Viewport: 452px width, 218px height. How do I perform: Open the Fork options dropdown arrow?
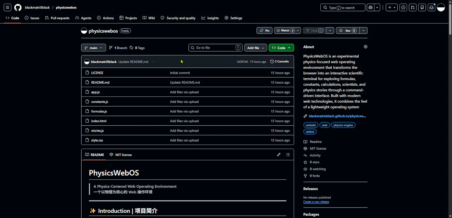(330, 30)
